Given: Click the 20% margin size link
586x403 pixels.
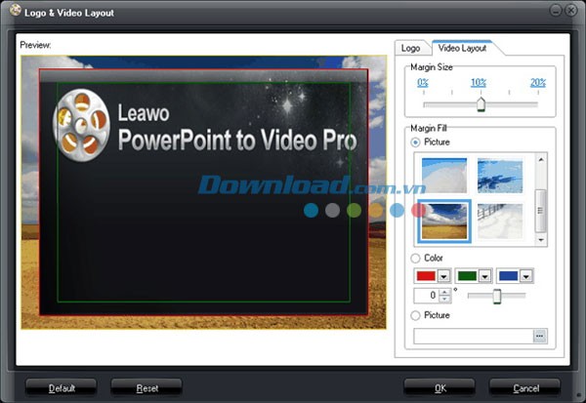Looking at the screenshot, I should tap(538, 82).
